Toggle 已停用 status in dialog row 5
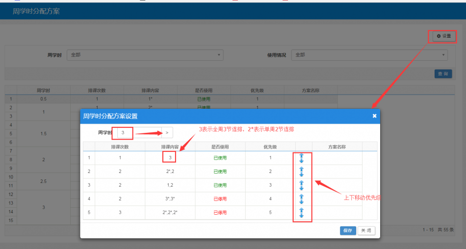This screenshot has height=249, width=466. [x=220, y=213]
